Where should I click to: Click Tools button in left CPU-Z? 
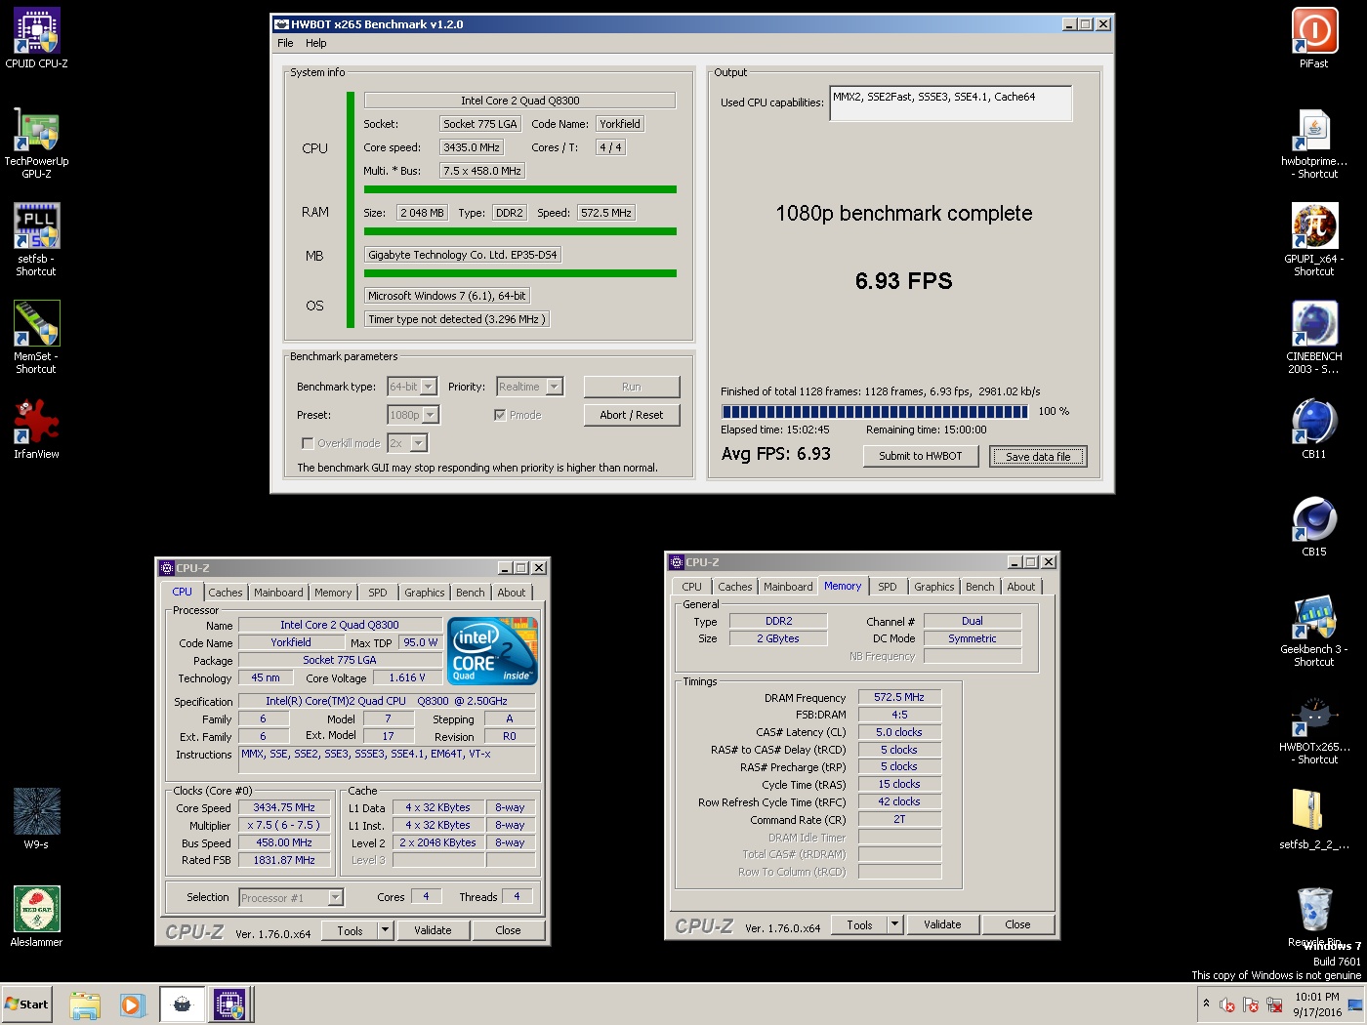(x=350, y=930)
